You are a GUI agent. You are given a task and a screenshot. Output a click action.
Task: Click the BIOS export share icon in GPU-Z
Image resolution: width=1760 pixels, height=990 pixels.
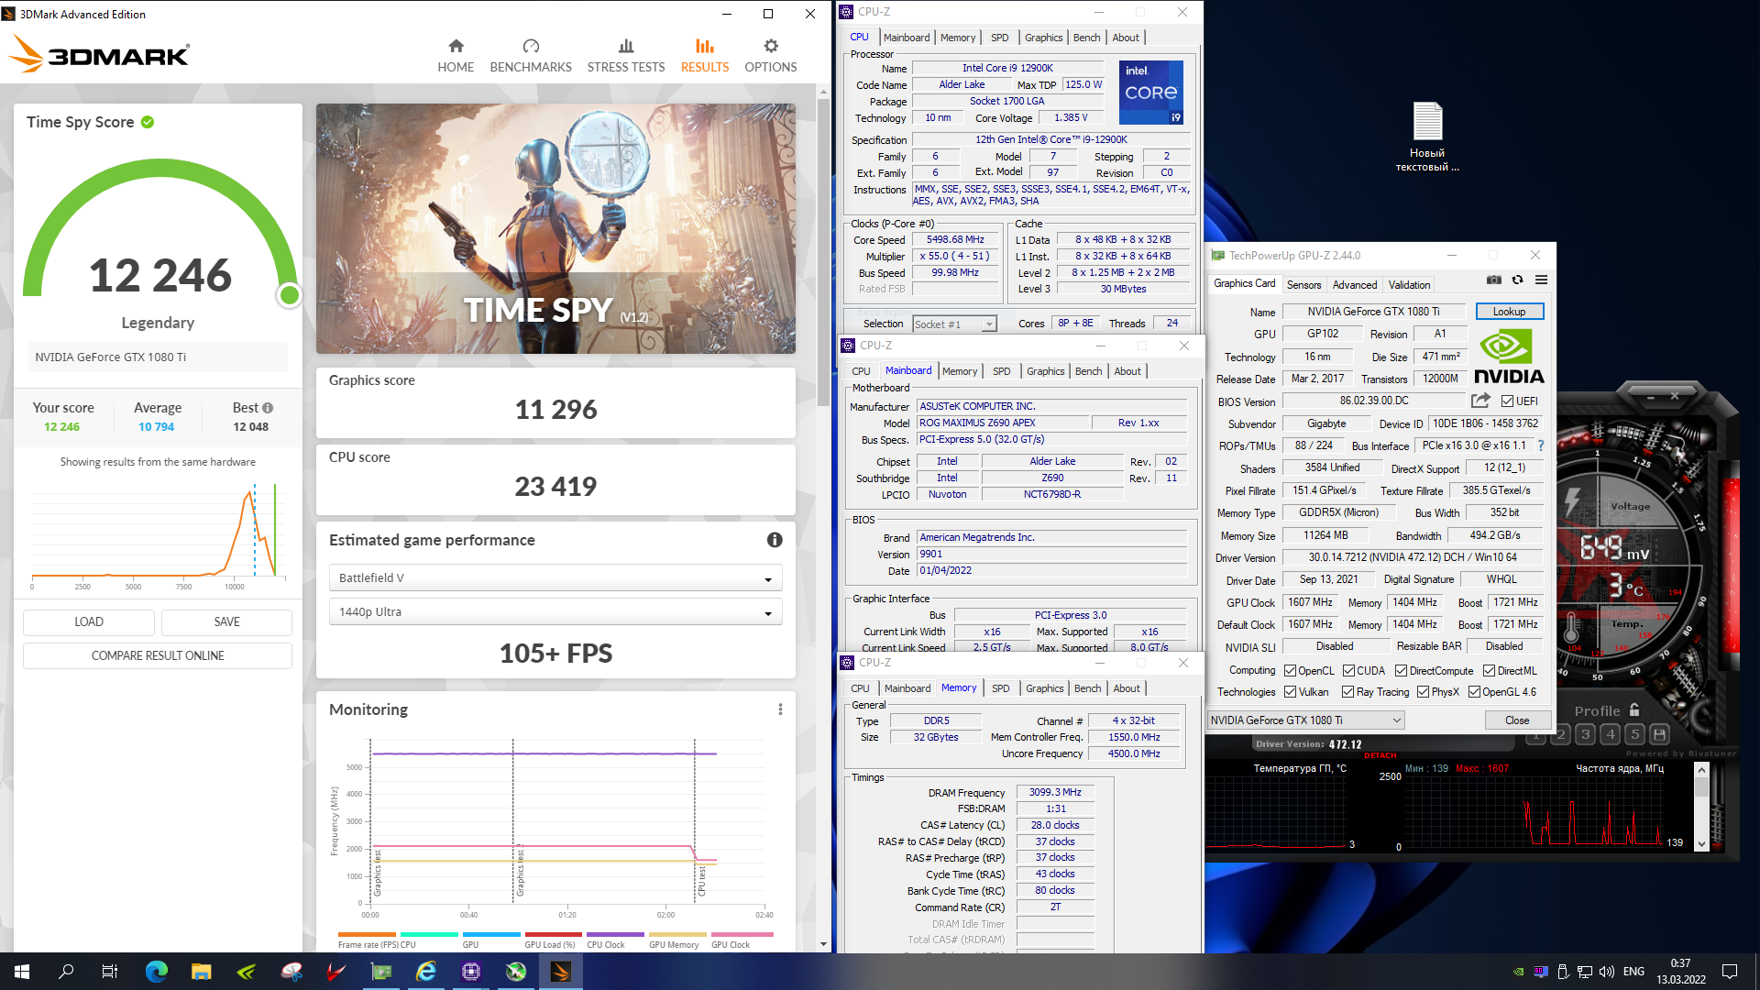click(x=1480, y=401)
